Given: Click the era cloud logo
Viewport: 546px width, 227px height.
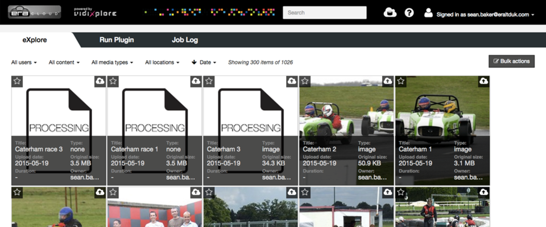Looking at the screenshot, I should [35, 12].
